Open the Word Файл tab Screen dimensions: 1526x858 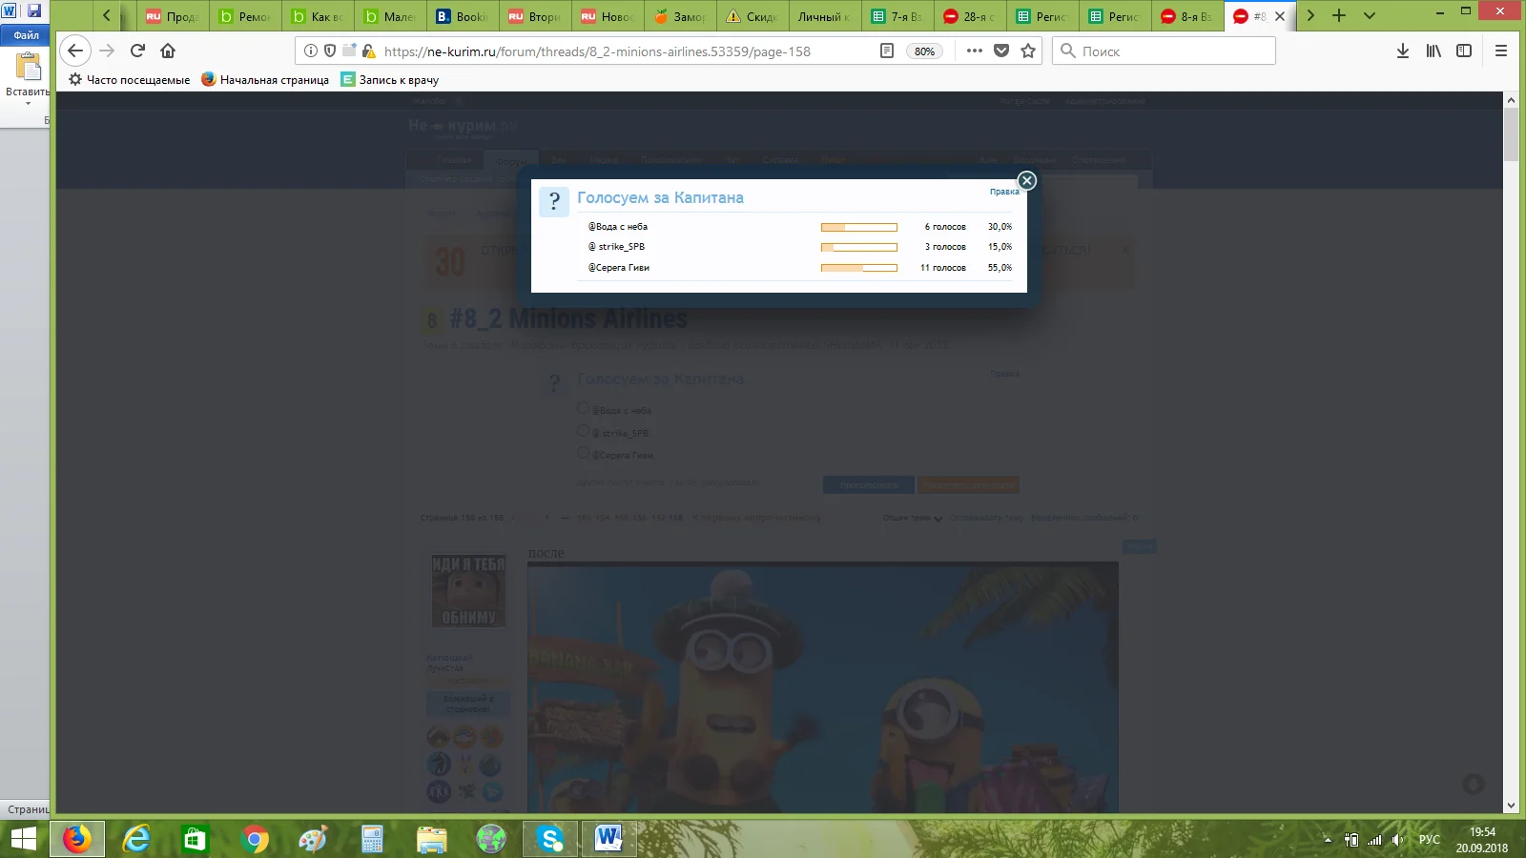[x=26, y=35]
